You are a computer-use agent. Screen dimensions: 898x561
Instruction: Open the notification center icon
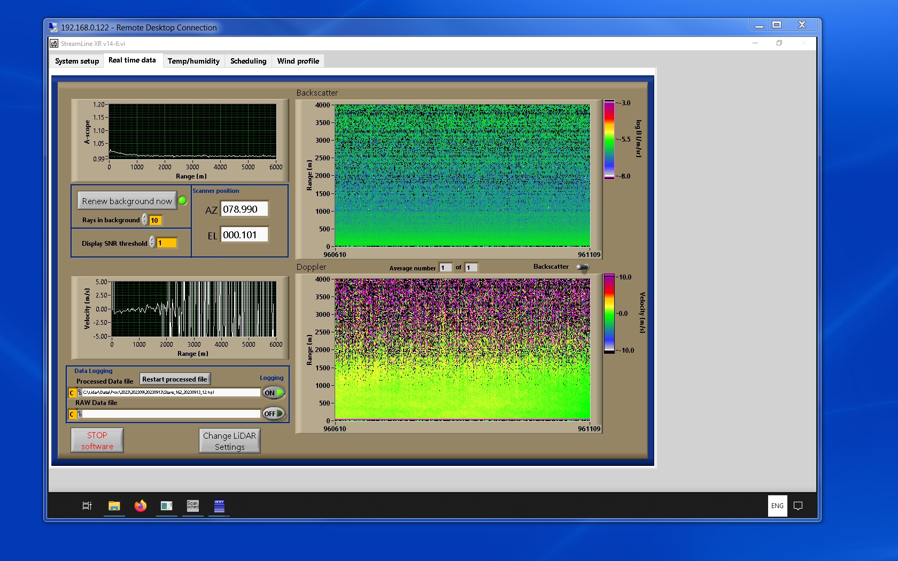(798, 506)
